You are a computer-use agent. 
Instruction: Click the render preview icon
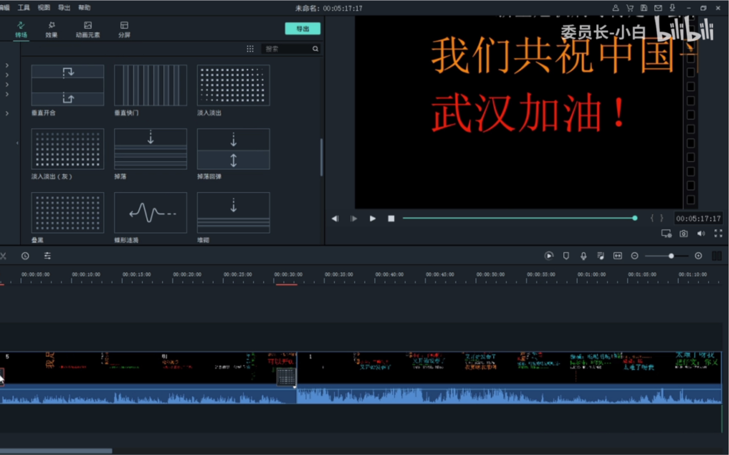(549, 256)
